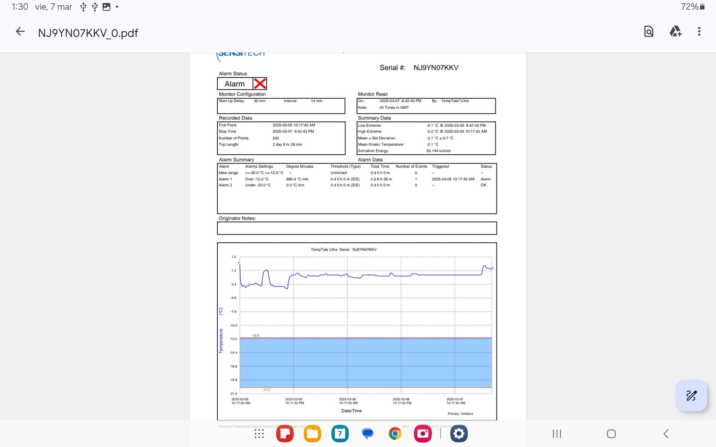Tap the -20.0 orange threshold label on chart
716x447 pixels.
point(266,390)
